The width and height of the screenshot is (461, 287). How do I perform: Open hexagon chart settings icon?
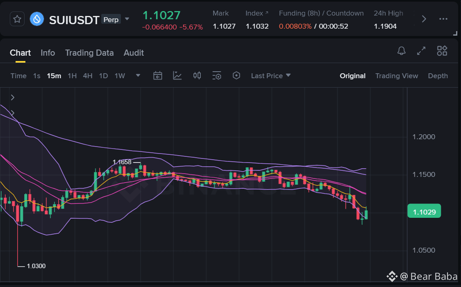point(236,76)
